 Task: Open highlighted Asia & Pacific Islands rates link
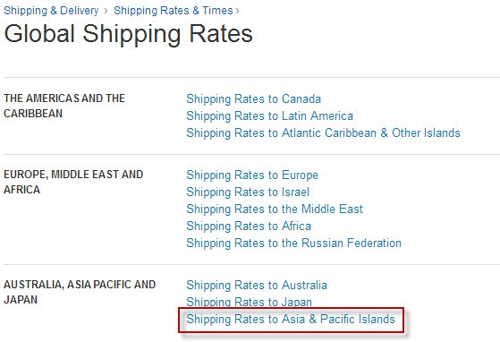(x=291, y=319)
